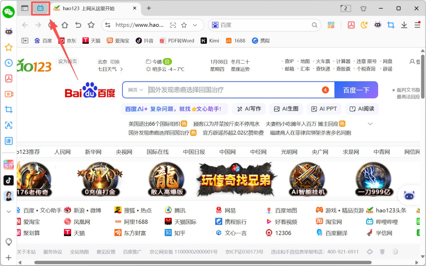
Task: Open the screenshot crop tool in toolbar
Action: (x=390, y=25)
